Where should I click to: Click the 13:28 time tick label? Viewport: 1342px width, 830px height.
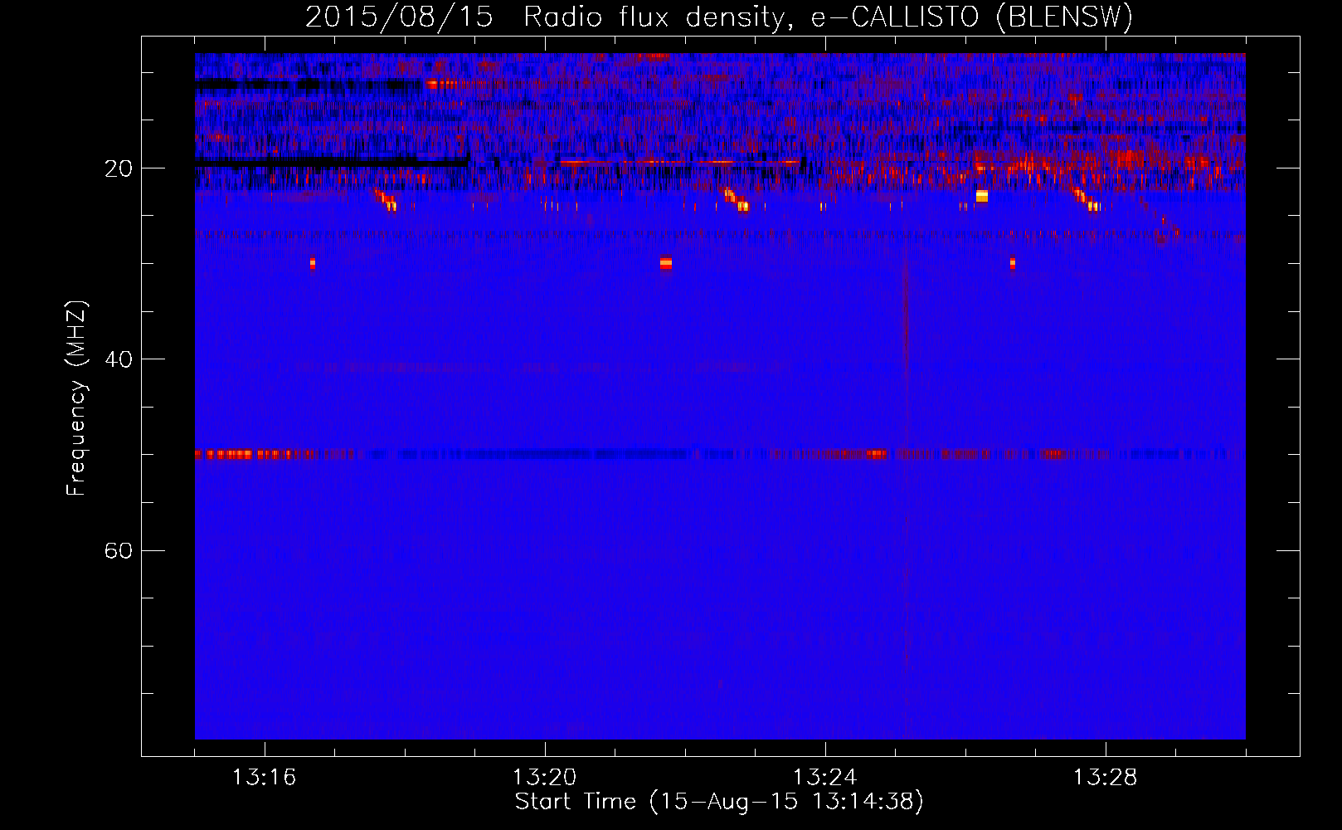[x=1105, y=778]
